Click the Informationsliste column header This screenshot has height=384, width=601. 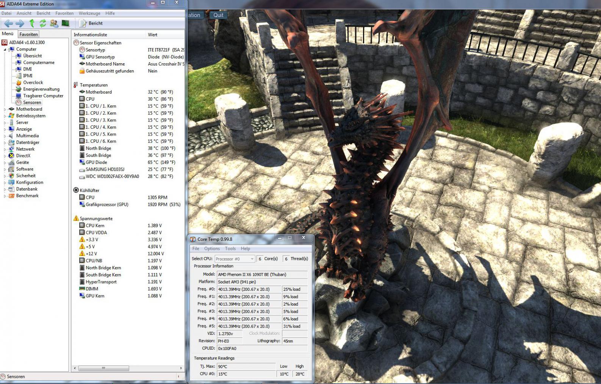(109, 34)
